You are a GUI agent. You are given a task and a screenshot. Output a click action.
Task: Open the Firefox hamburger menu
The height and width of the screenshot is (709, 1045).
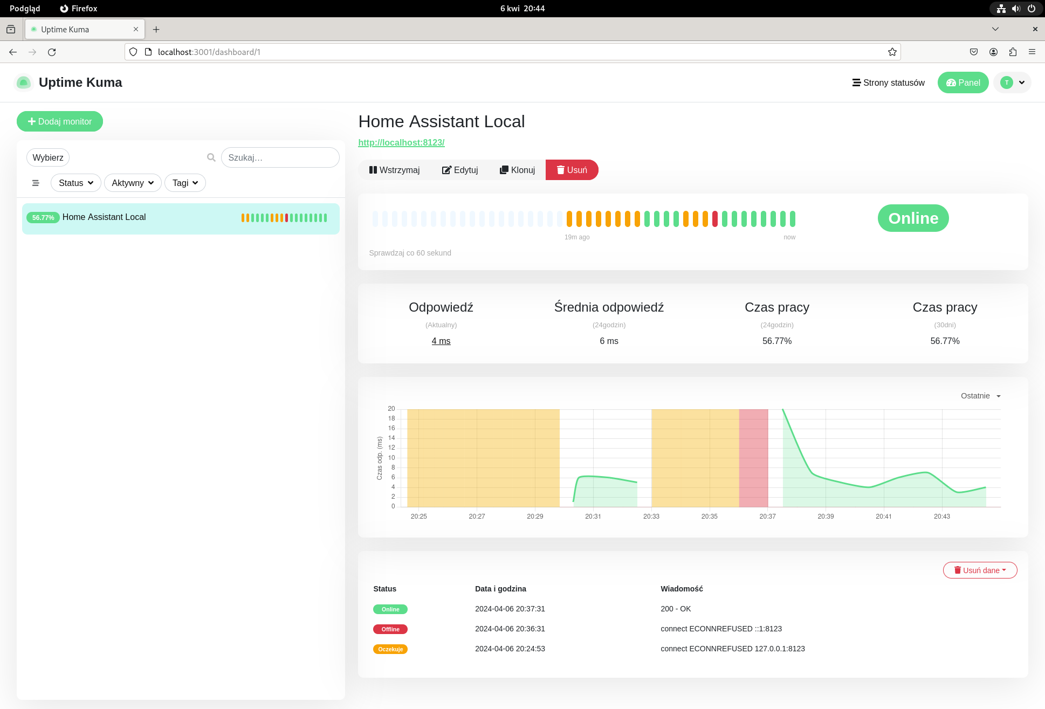[1032, 52]
